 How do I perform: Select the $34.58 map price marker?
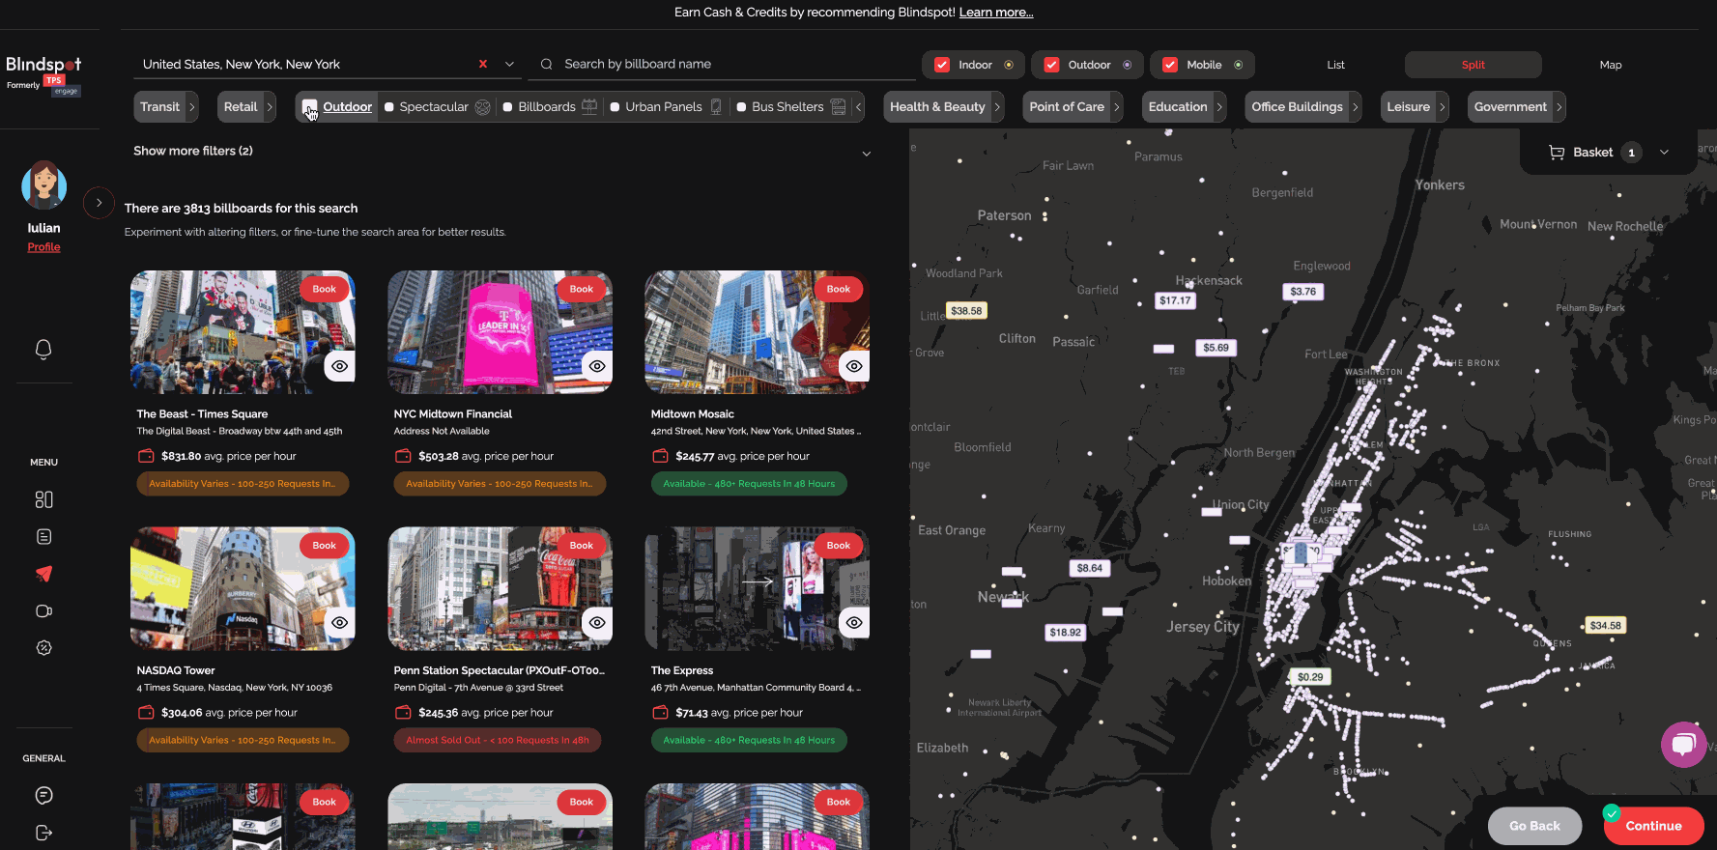(1606, 625)
